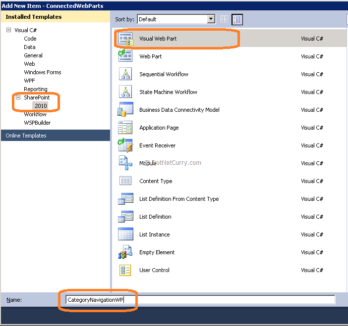Select the Application Page icon
Image resolution: width=348 pixels, height=326 pixels.
coord(125,127)
